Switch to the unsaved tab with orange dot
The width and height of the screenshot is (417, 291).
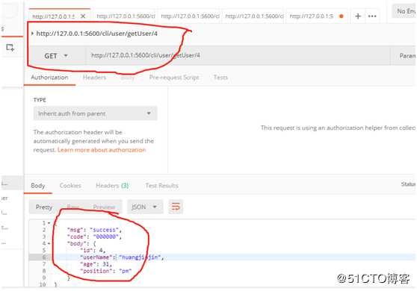click(316, 16)
